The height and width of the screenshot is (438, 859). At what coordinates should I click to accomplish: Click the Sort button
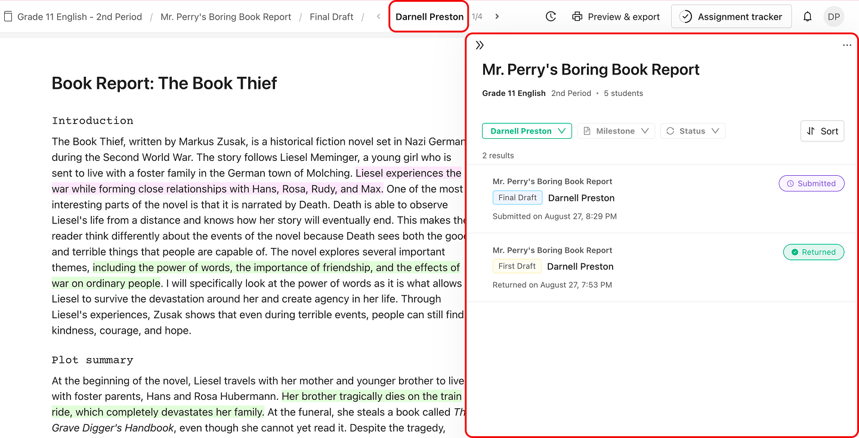pos(822,131)
